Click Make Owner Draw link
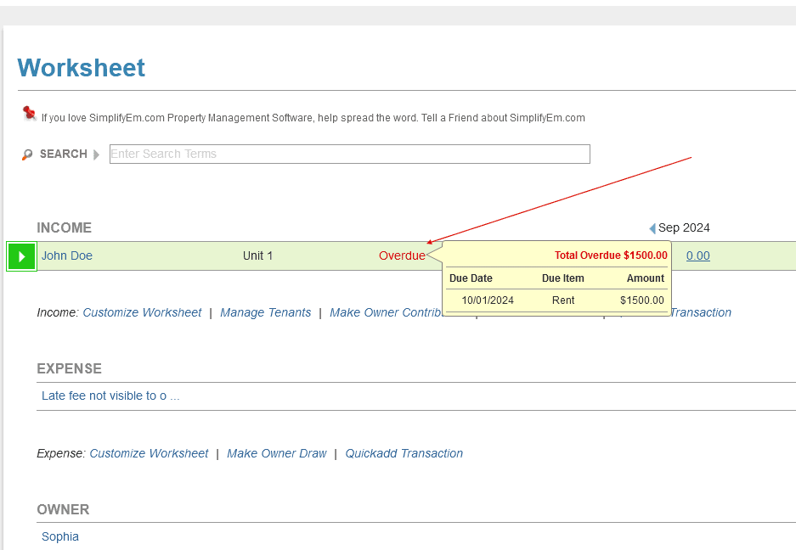The height and width of the screenshot is (550, 796). (276, 453)
